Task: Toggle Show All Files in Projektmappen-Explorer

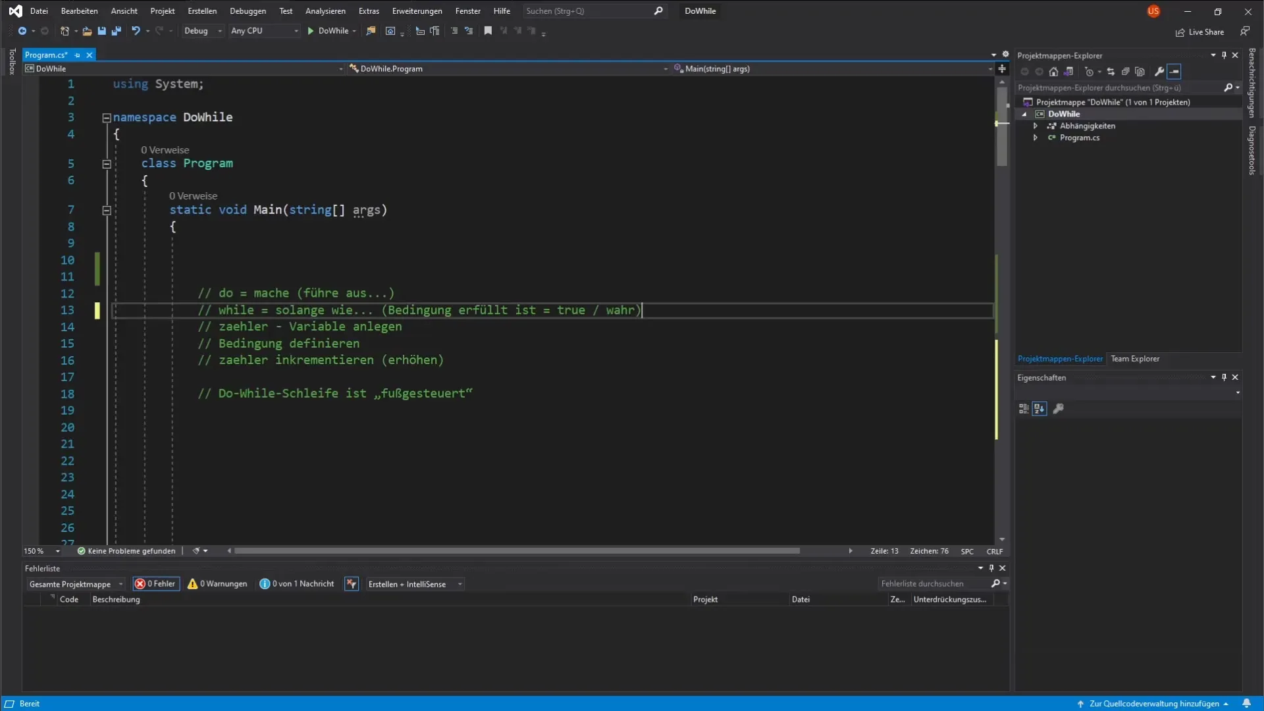Action: coord(1140,72)
